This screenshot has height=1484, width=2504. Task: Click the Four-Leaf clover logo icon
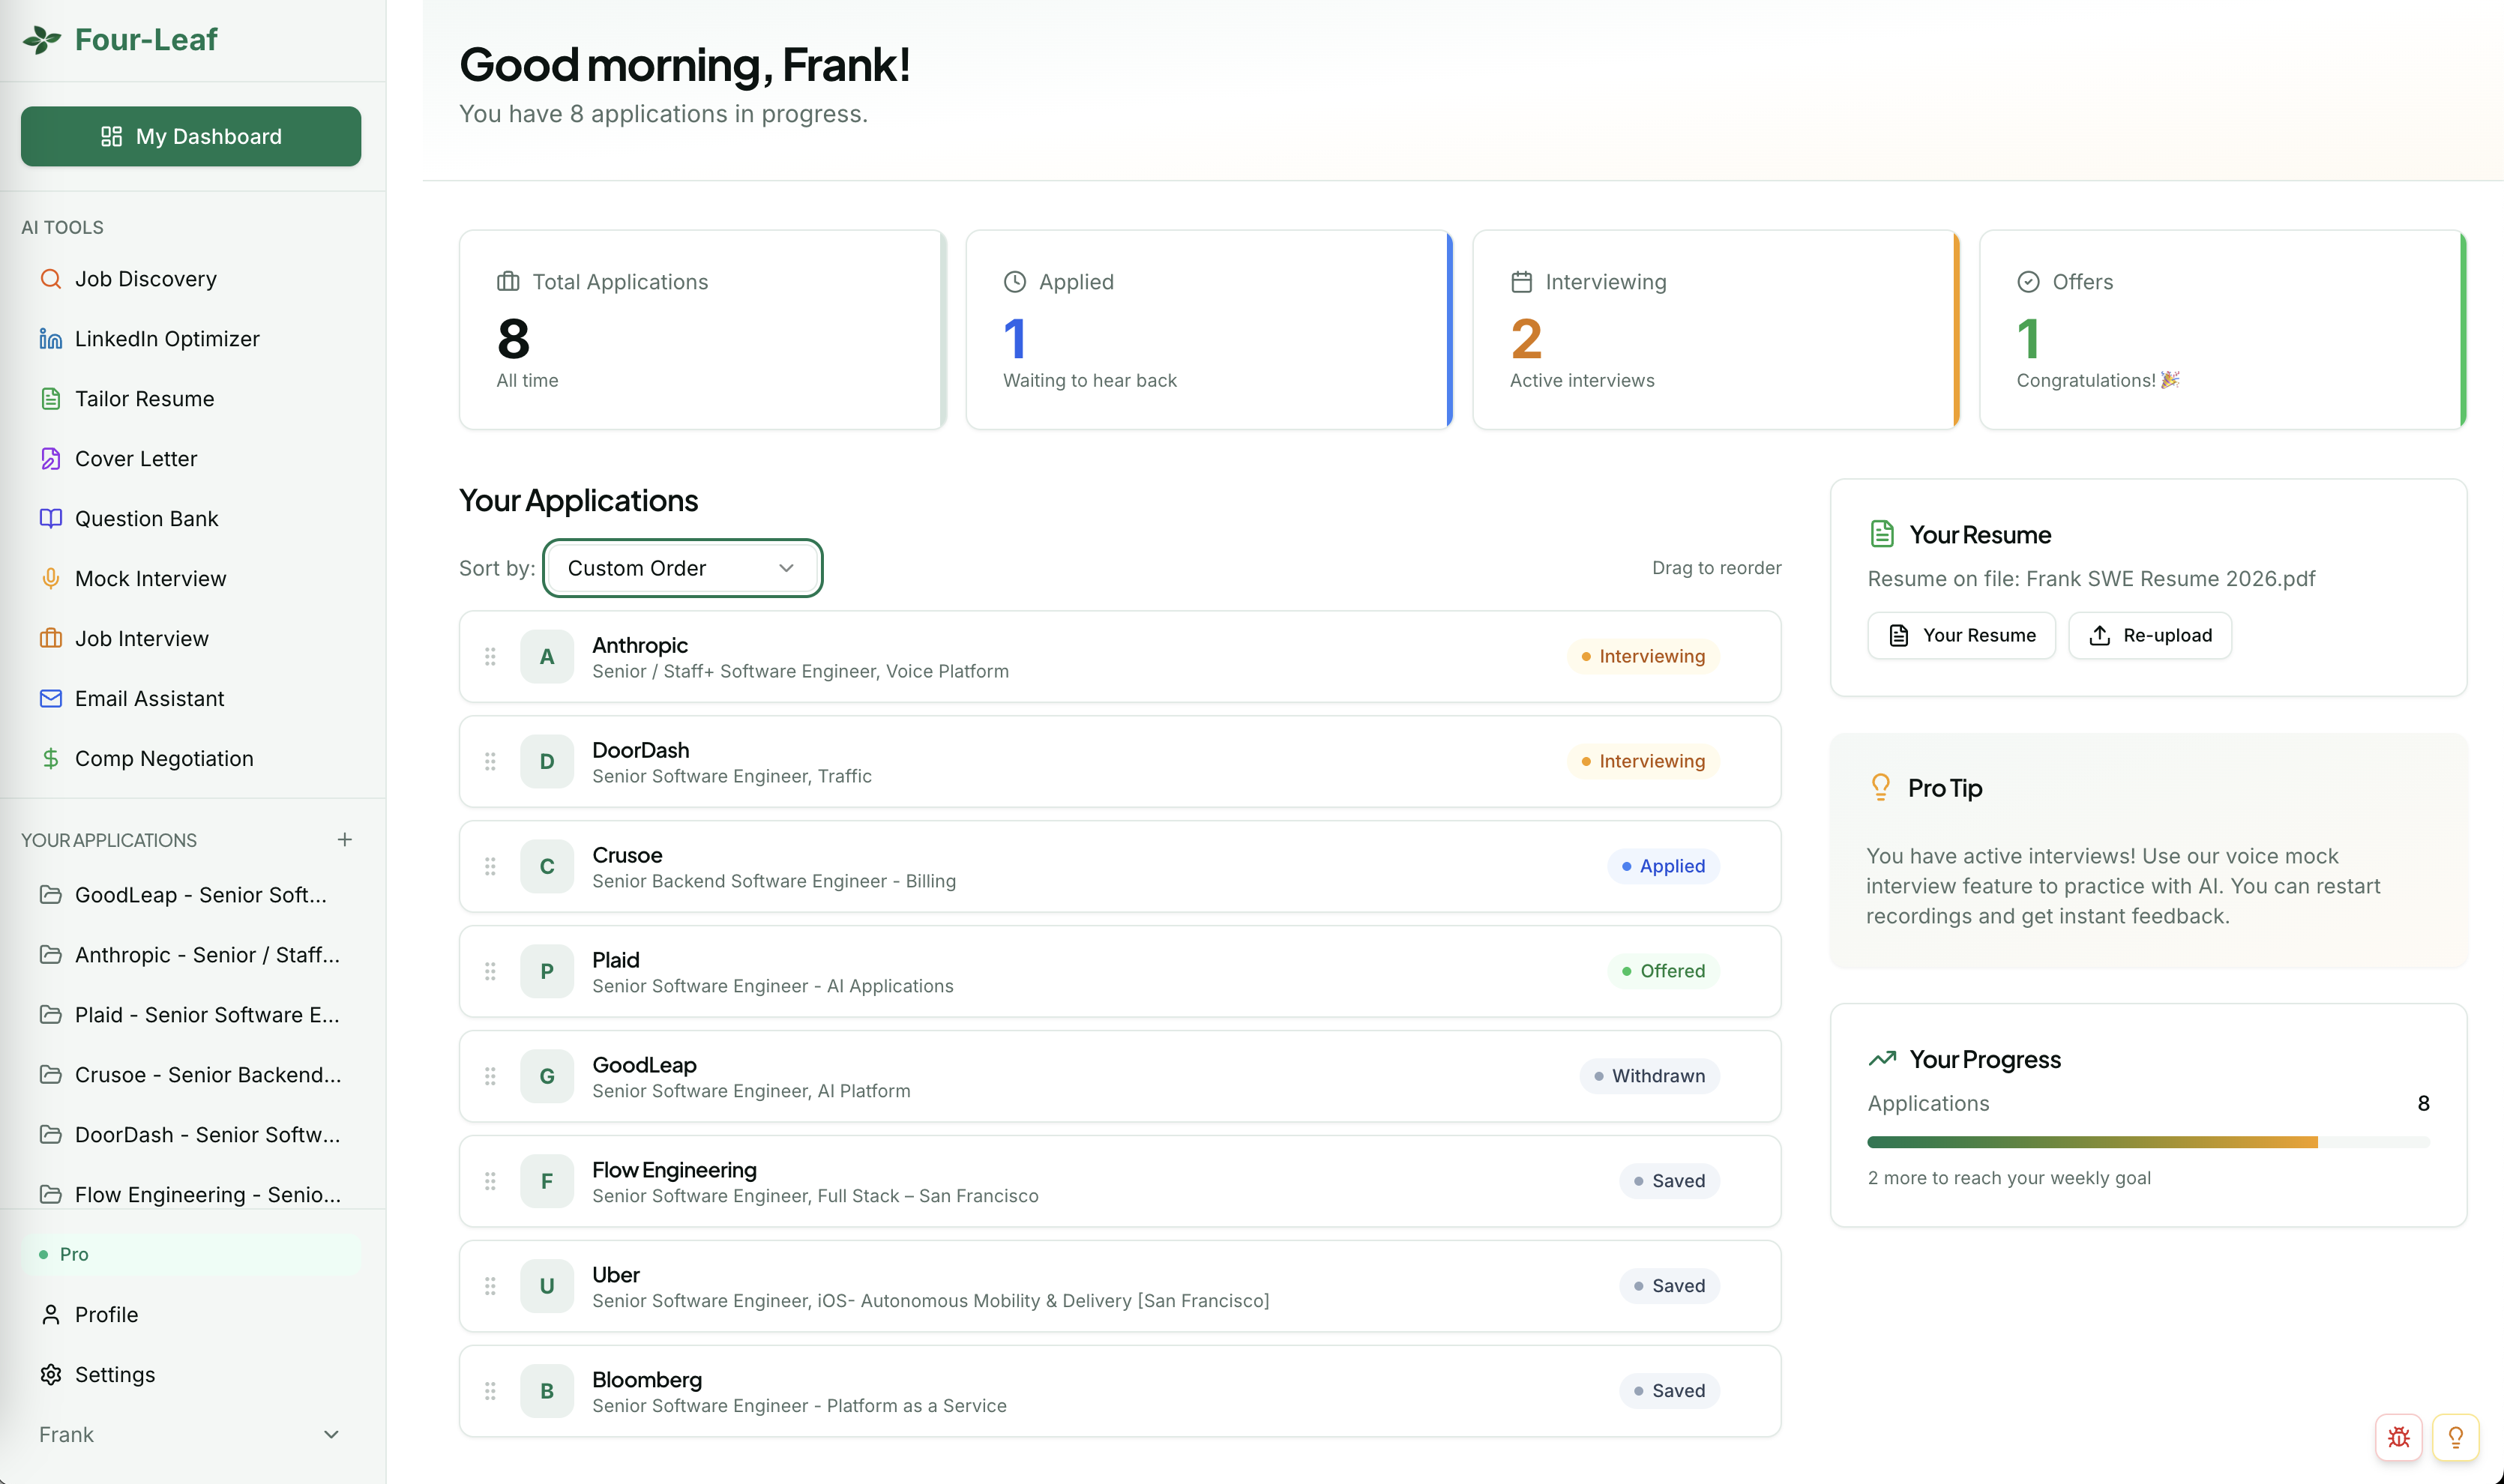click(x=42, y=40)
